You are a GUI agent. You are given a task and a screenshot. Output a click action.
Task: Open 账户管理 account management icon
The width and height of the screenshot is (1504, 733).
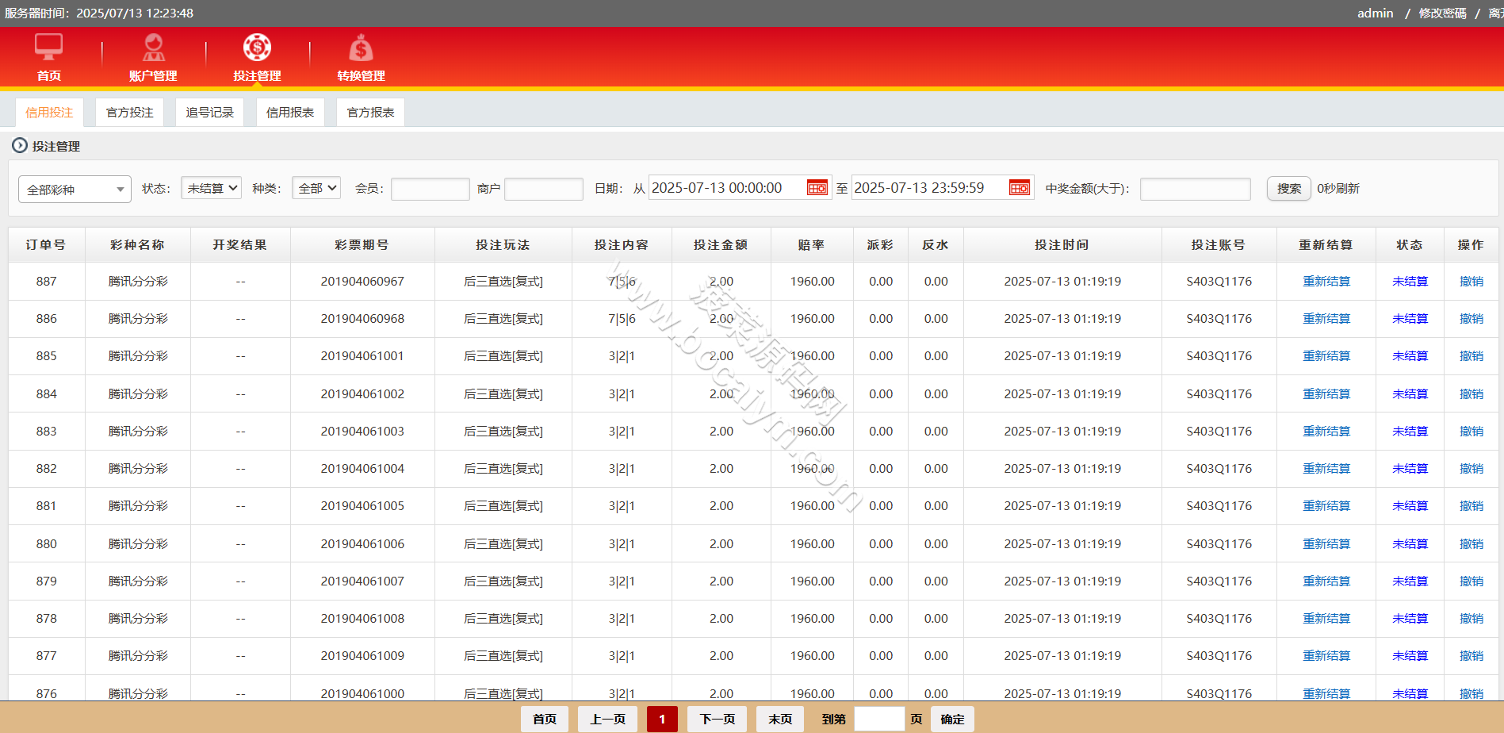(153, 48)
